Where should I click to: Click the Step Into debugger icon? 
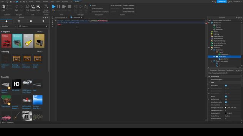[x=76, y=7]
